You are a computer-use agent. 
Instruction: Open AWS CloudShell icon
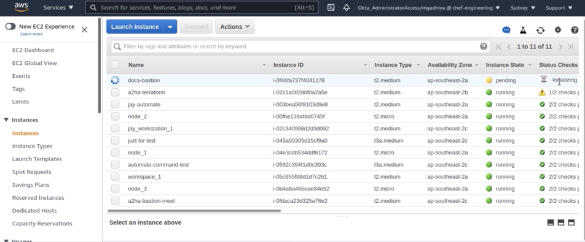pyautogui.click(x=331, y=7)
